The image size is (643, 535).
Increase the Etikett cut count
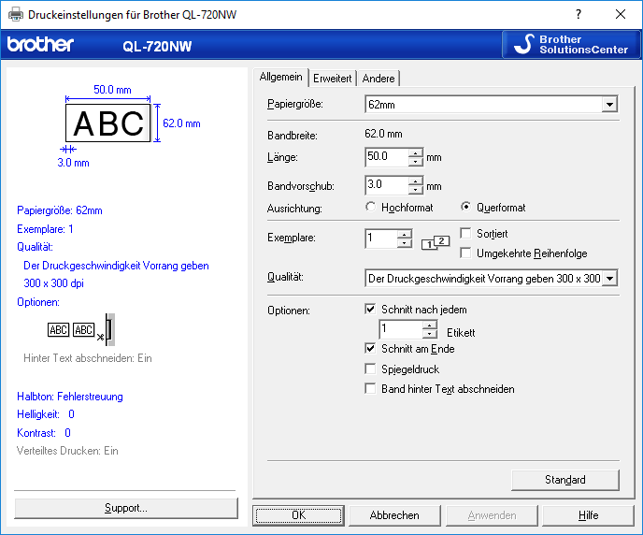point(429,325)
